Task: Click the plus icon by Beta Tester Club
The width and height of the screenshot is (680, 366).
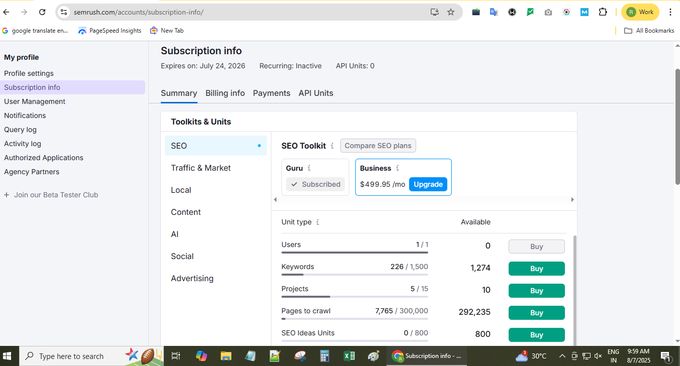Action: [7, 195]
